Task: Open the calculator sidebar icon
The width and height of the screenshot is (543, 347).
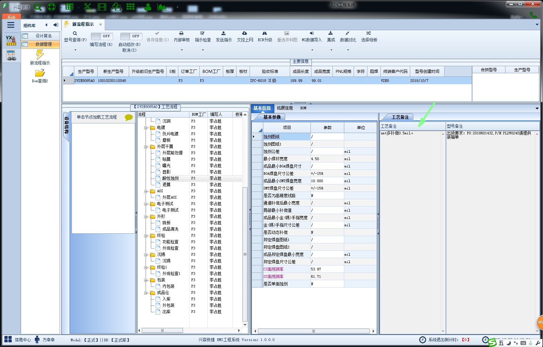Action: (11, 55)
